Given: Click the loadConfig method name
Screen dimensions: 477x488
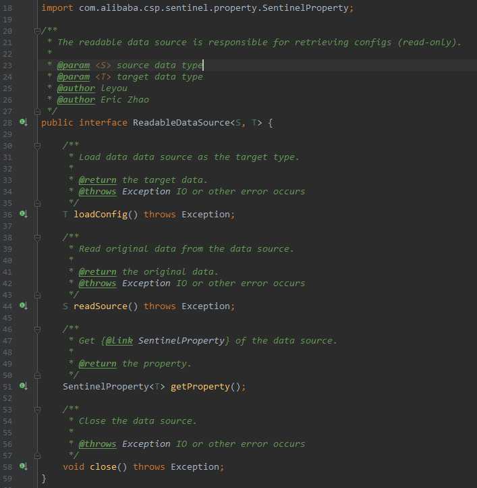Looking at the screenshot, I should (x=101, y=215).
